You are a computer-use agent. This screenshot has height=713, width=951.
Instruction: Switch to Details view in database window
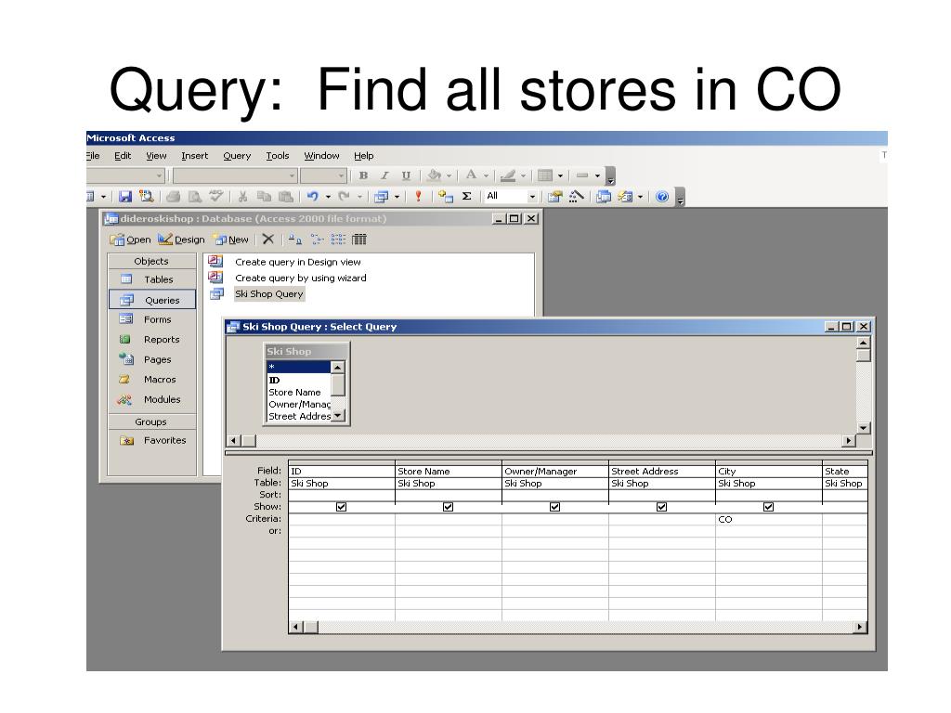click(359, 239)
